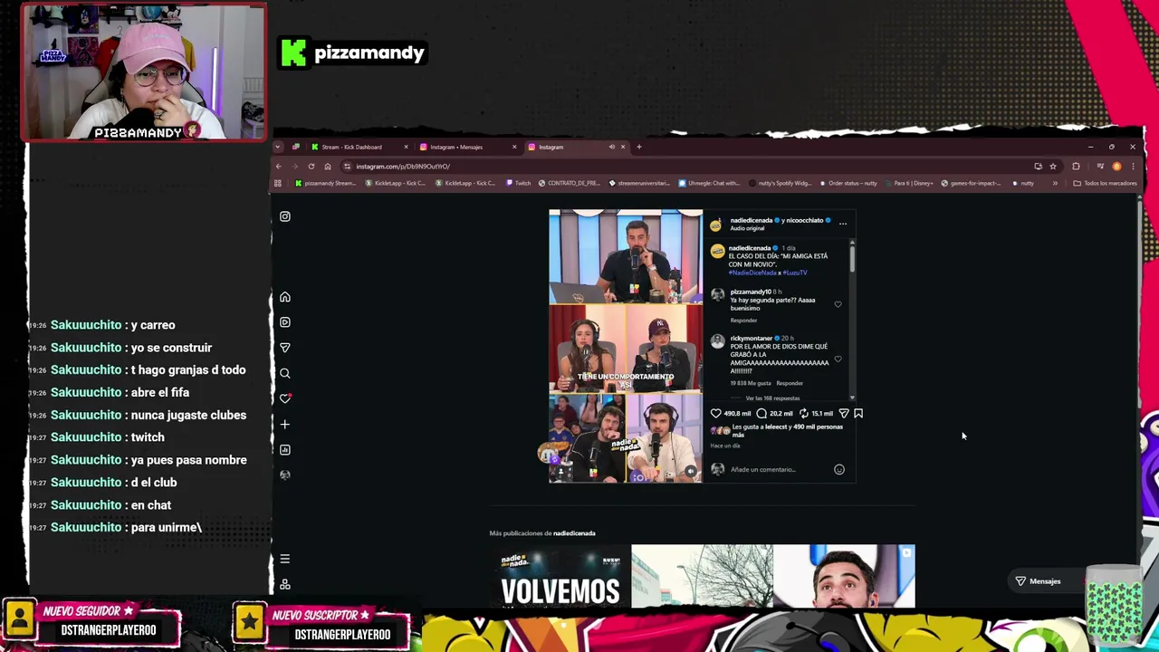Open the More hamburger menu in sidebar
Image resolution: width=1159 pixels, height=652 pixels.
(x=284, y=559)
